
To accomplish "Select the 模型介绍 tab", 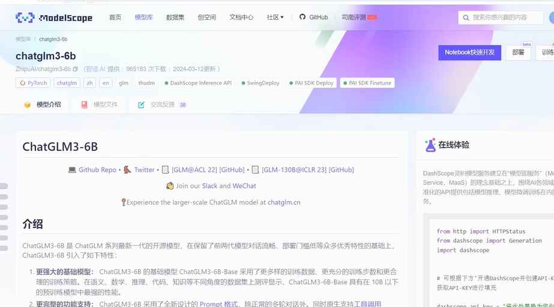I will [x=43, y=105].
